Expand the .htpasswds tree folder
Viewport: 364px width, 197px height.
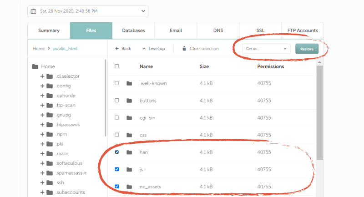42,125
